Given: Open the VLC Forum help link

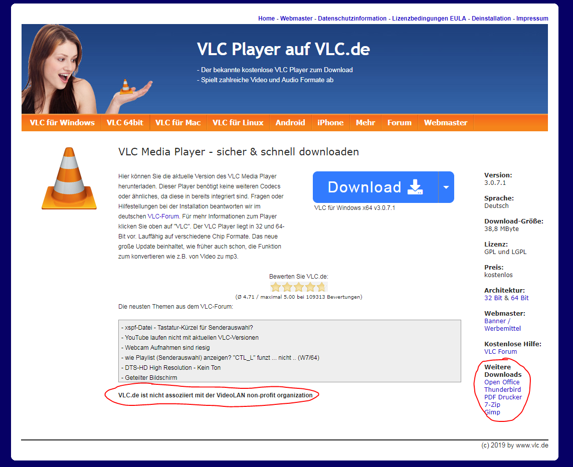Looking at the screenshot, I should click(x=501, y=352).
